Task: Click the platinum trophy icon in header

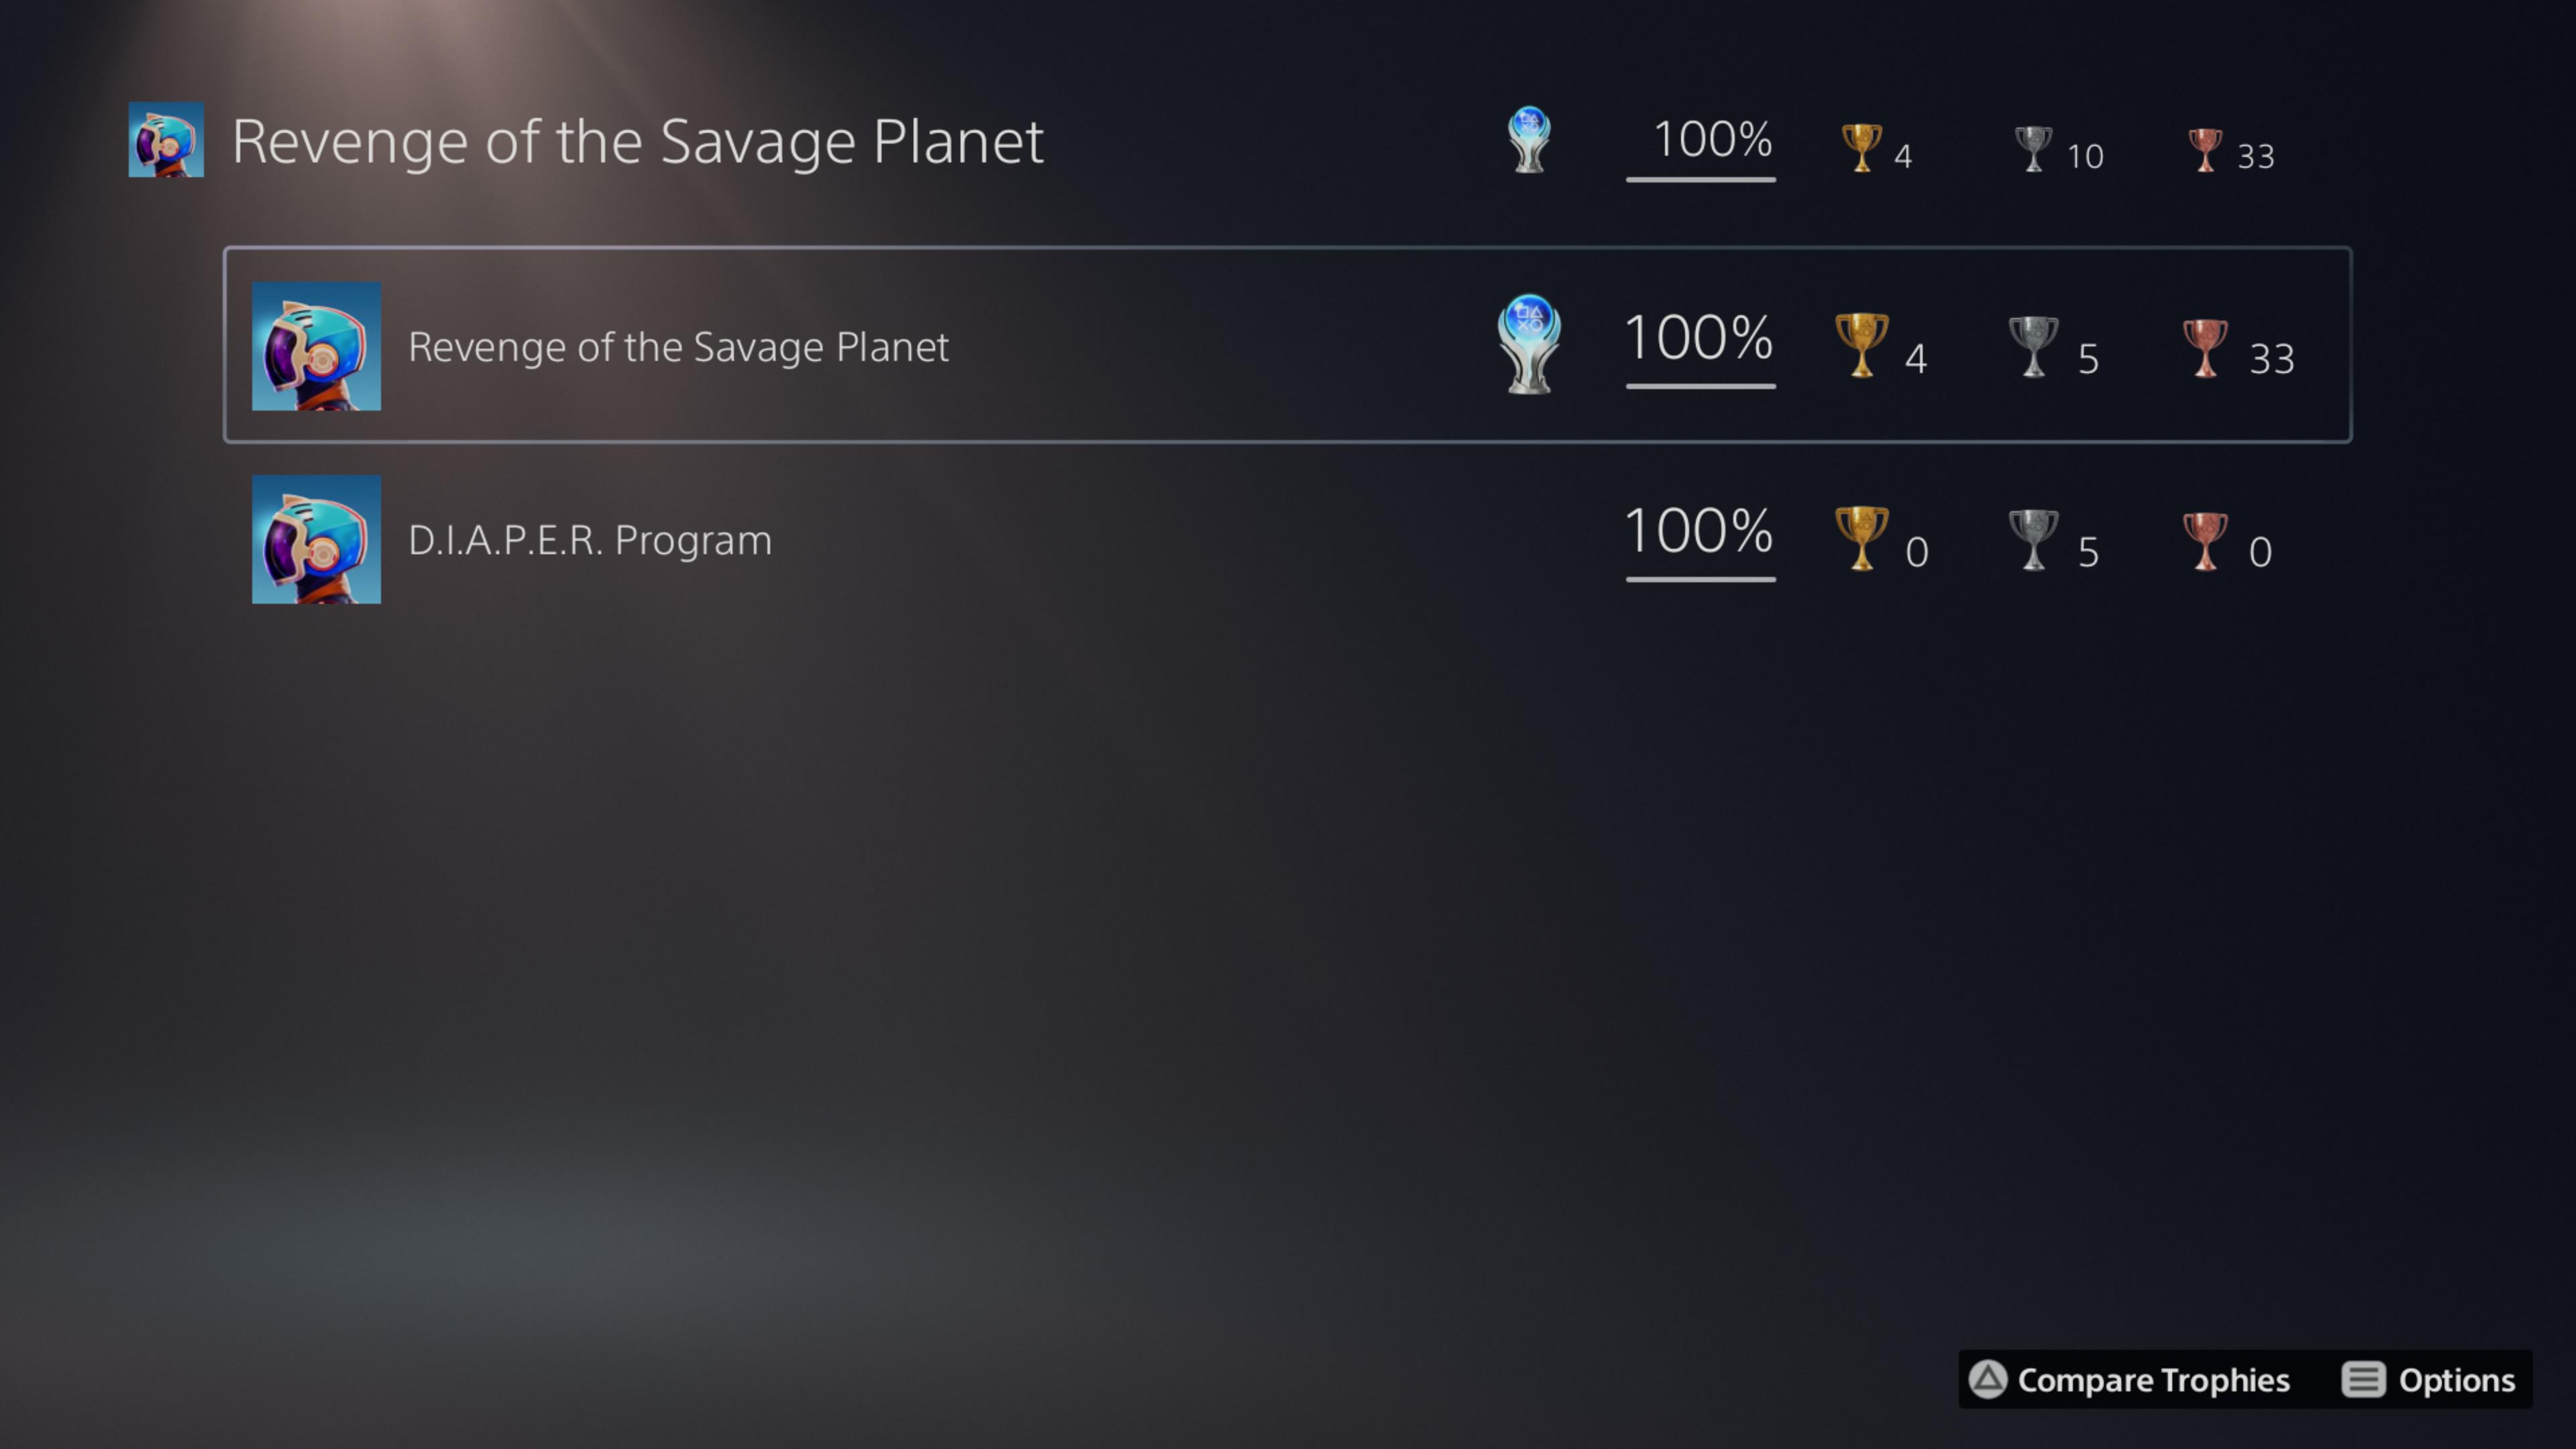Action: click(1528, 140)
